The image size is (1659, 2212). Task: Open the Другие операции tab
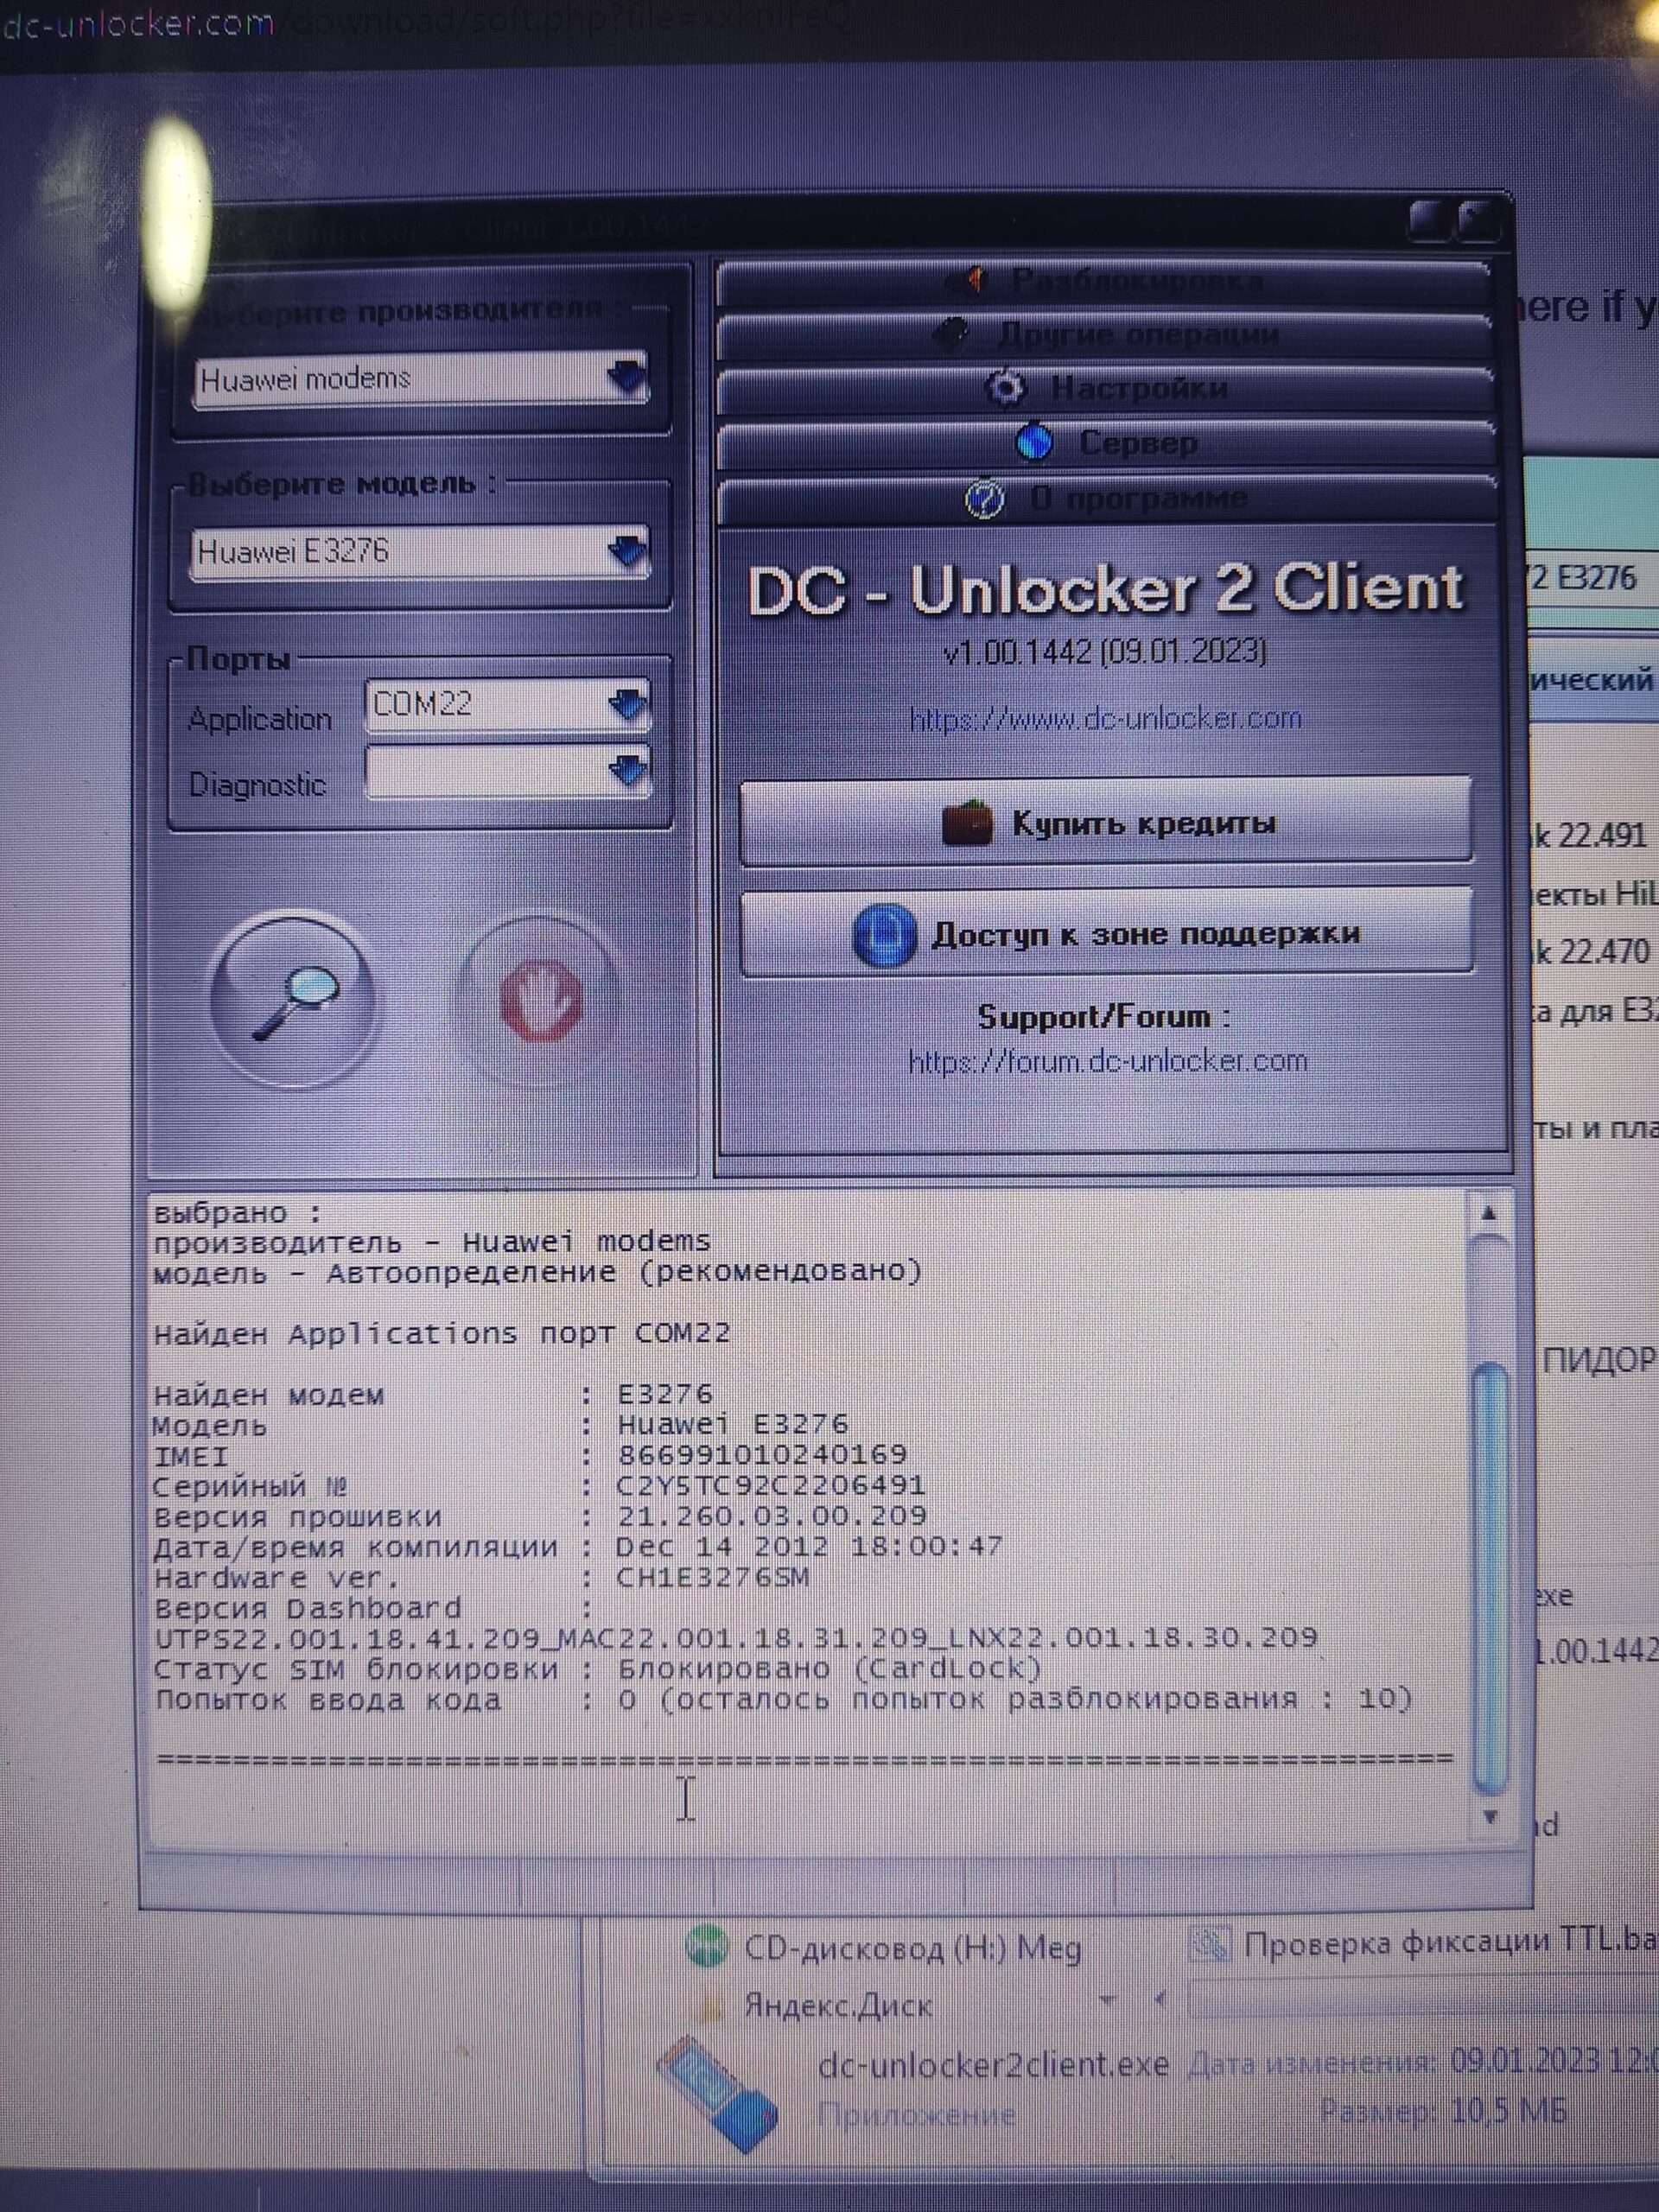(1105, 334)
